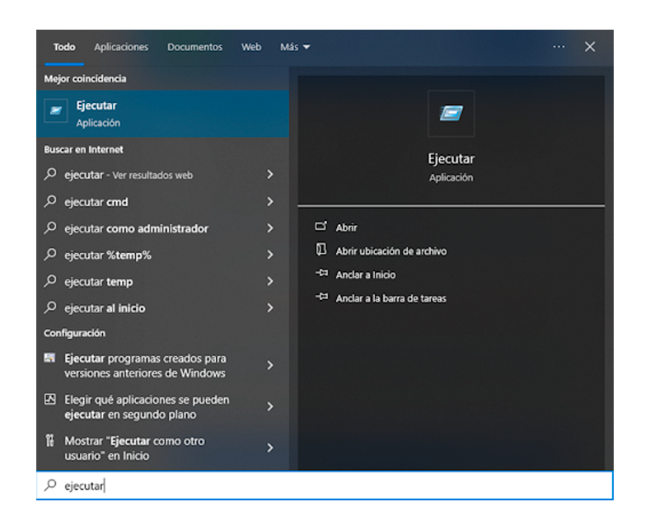
Task: Click the large Ejecutar icon in preview pane
Action: coord(451,113)
